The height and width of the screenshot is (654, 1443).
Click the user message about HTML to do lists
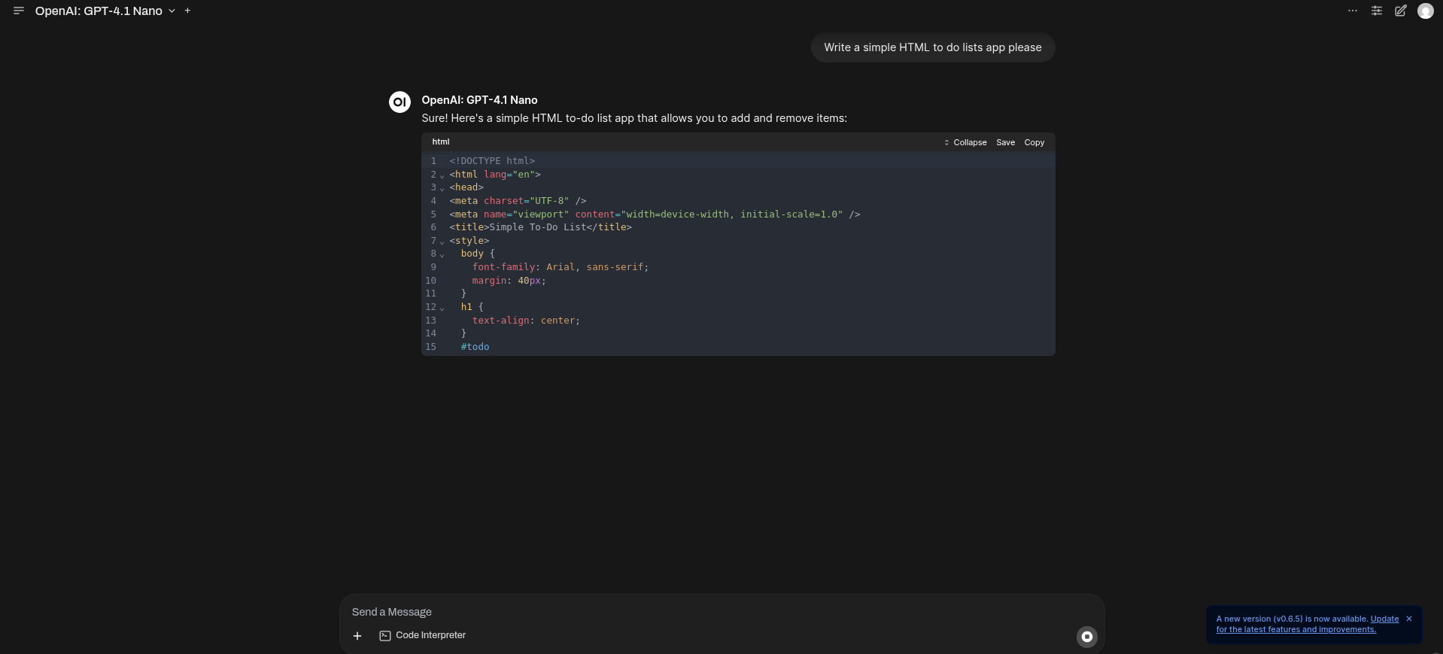click(933, 47)
